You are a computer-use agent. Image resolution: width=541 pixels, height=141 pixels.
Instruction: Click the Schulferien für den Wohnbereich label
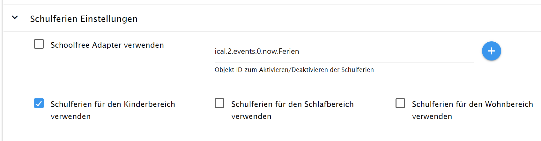(x=472, y=110)
